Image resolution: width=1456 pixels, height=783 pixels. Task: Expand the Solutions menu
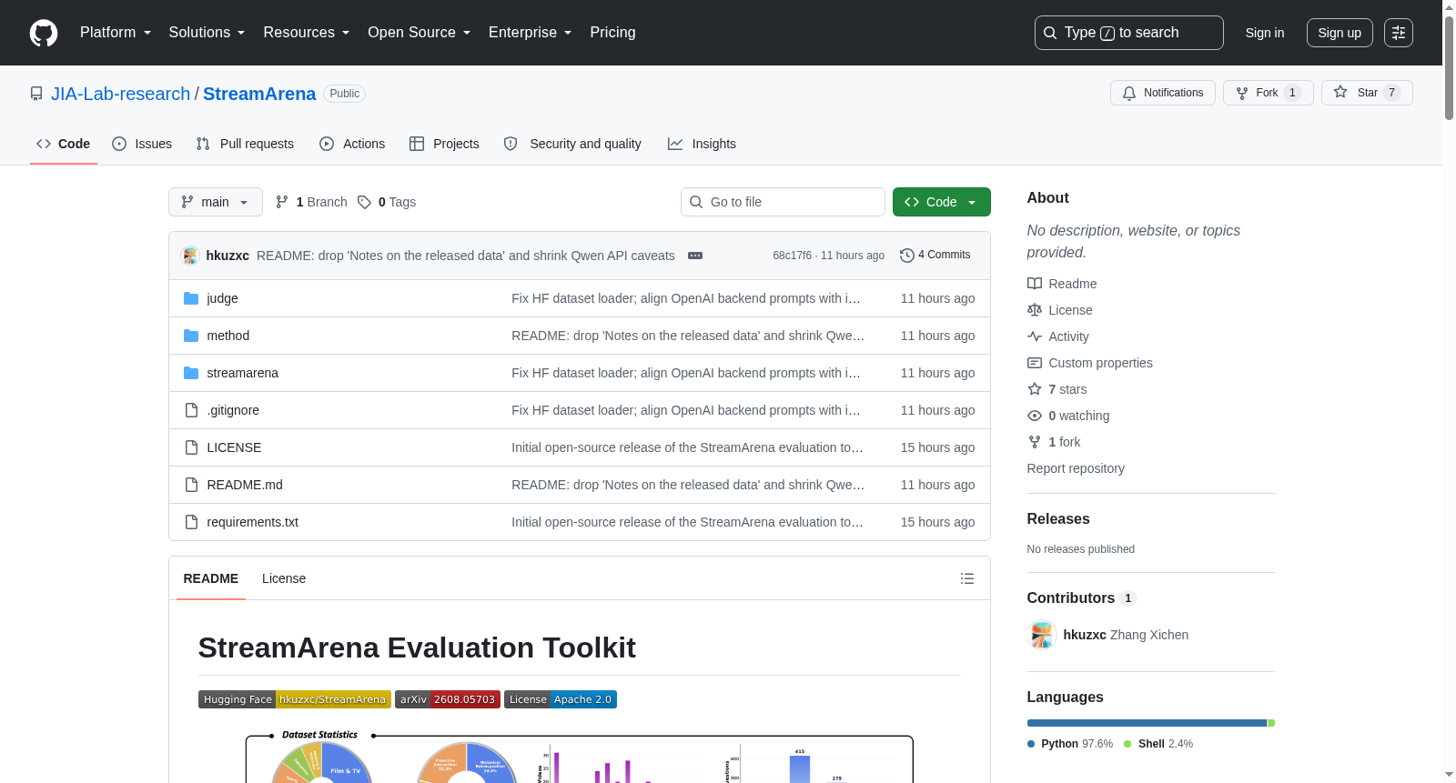click(x=207, y=33)
